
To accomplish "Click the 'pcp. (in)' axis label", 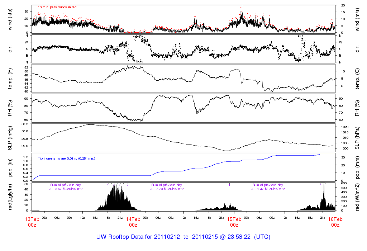I will [x=10, y=168].
